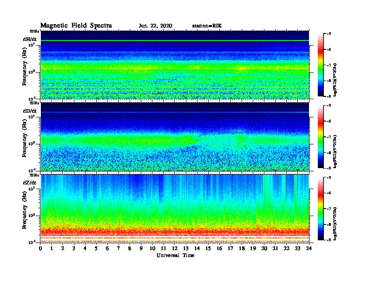
Task: Click hour tick label "12" on time axis
Action: coord(175,248)
